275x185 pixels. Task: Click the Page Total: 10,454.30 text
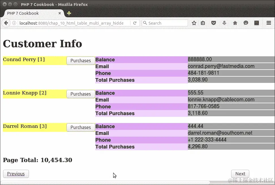[x=38, y=160]
